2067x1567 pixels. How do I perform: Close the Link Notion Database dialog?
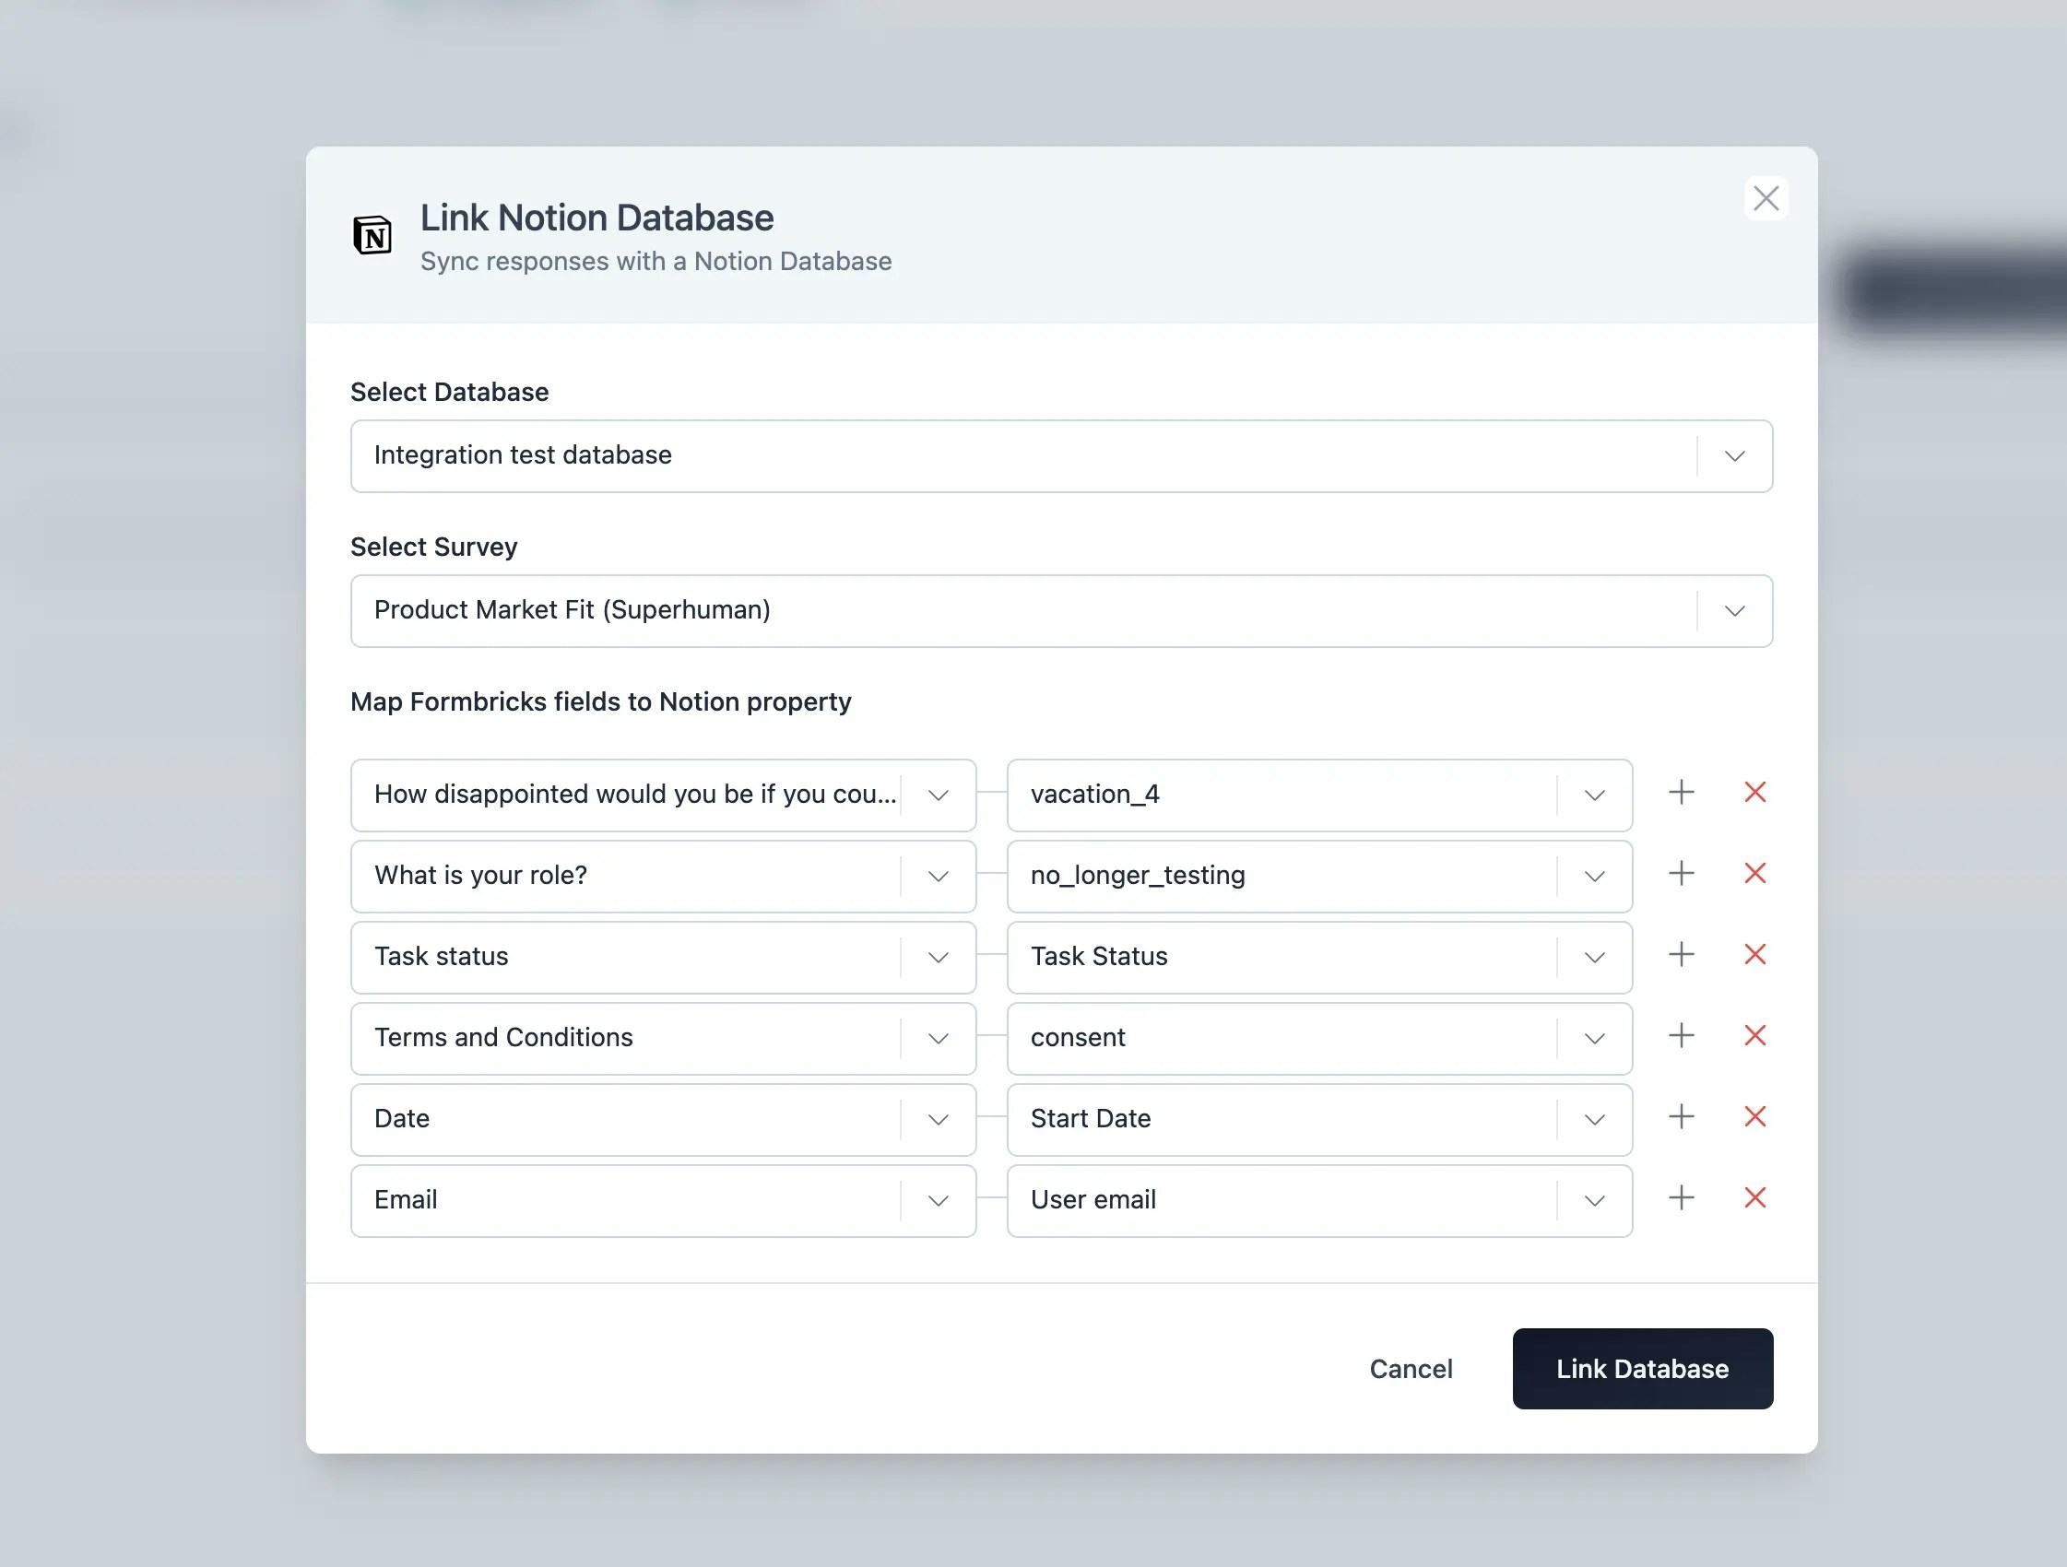point(1766,198)
